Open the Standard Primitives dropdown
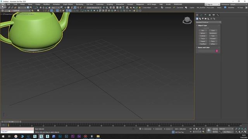The height and width of the screenshot is (139, 248). pyautogui.click(x=208, y=22)
